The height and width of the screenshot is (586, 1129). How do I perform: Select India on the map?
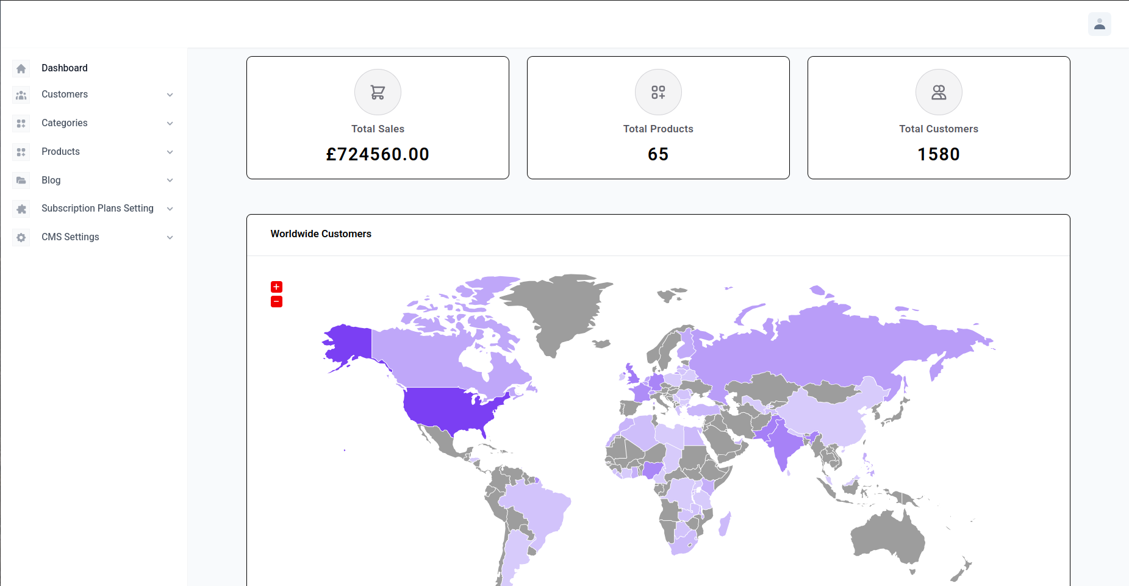coord(784,445)
